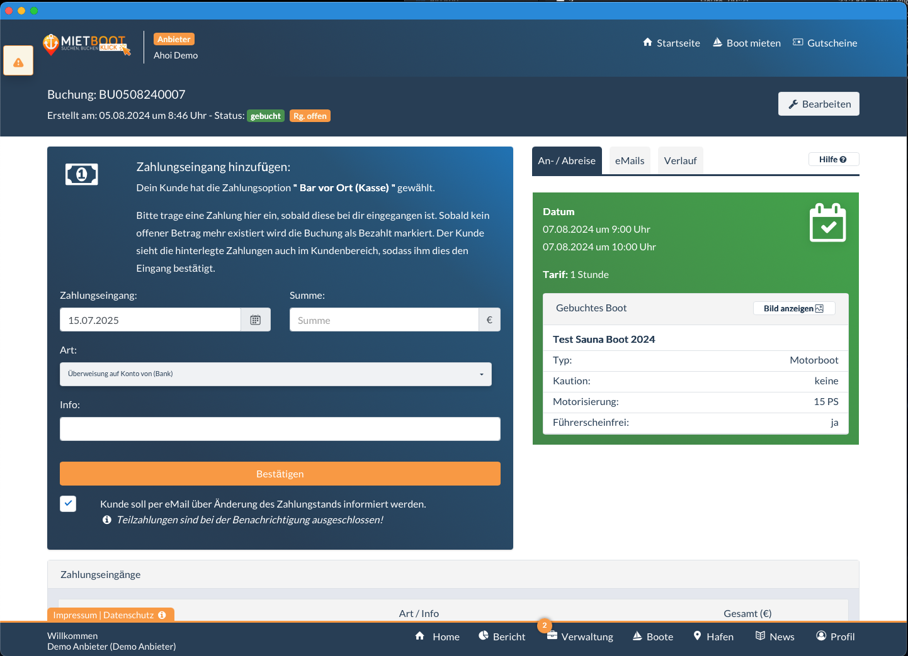
Task: Click the MietBoot logo
Action: tap(86, 45)
